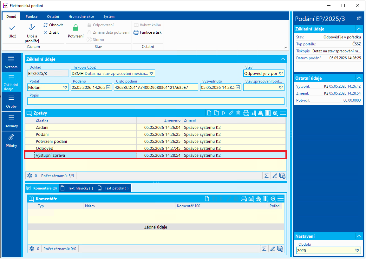
Task: Open the Hromadné akce ribbon tab
Action: tap(81, 17)
